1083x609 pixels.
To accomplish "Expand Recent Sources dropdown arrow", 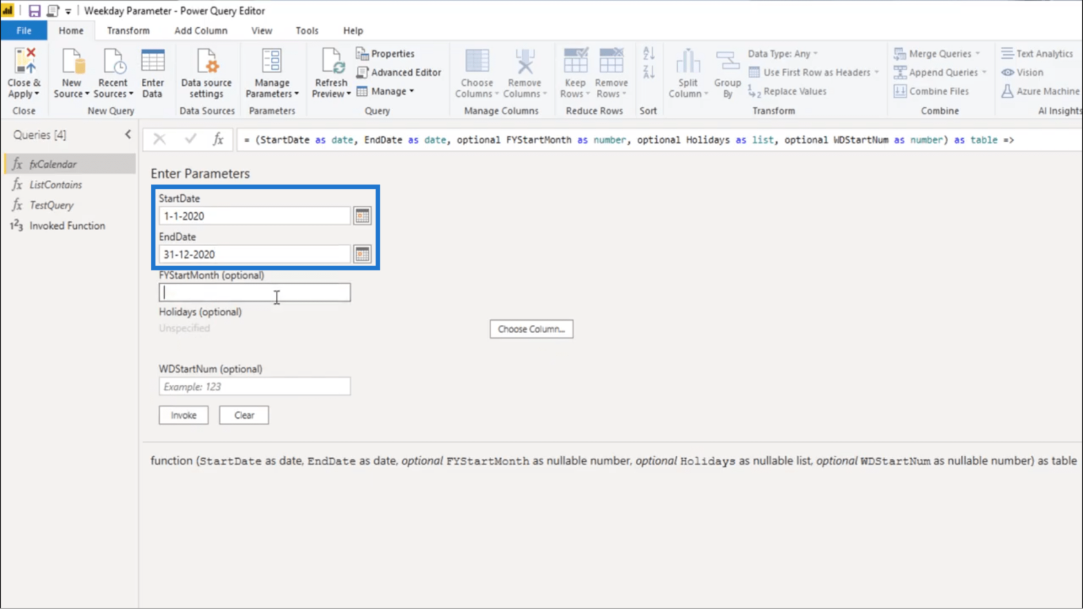I will pos(131,94).
